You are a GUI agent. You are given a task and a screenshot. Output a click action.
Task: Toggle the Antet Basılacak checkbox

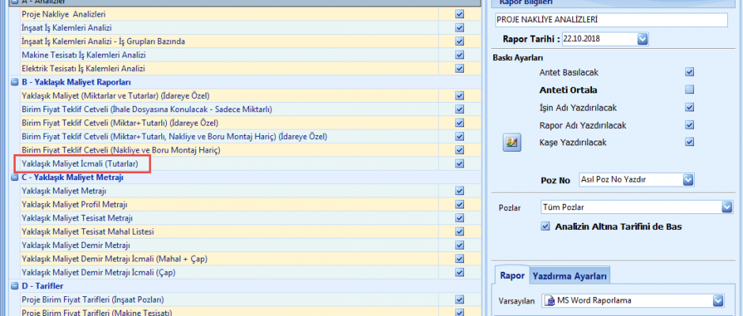tap(689, 72)
